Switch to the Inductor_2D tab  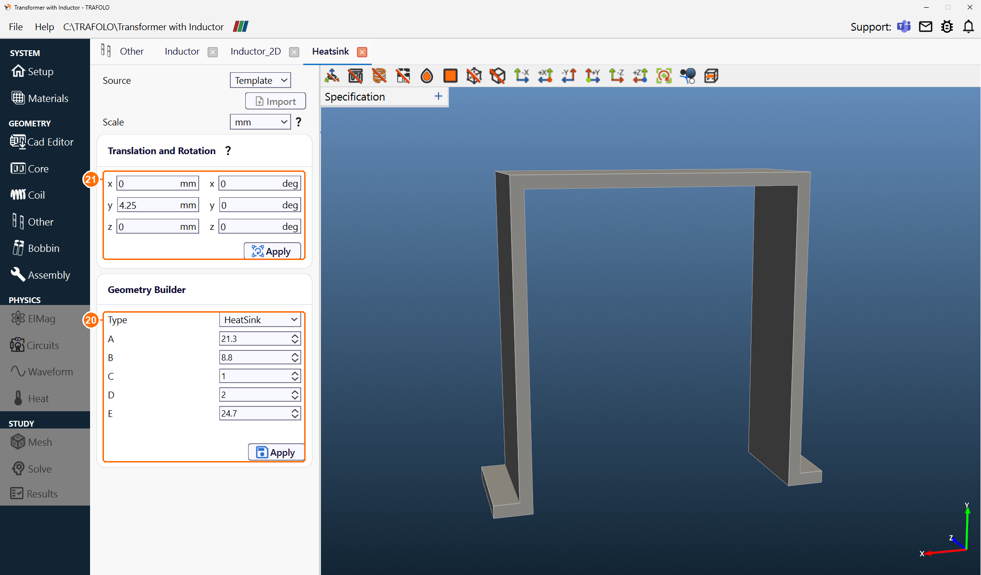(x=256, y=51)
